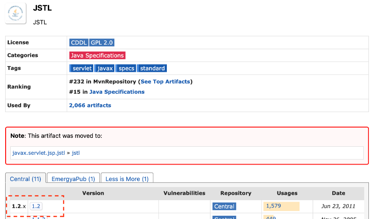375x219 pixels.
Task: Click the JSTL artifact logo icon
Action: tap(15, 13)
